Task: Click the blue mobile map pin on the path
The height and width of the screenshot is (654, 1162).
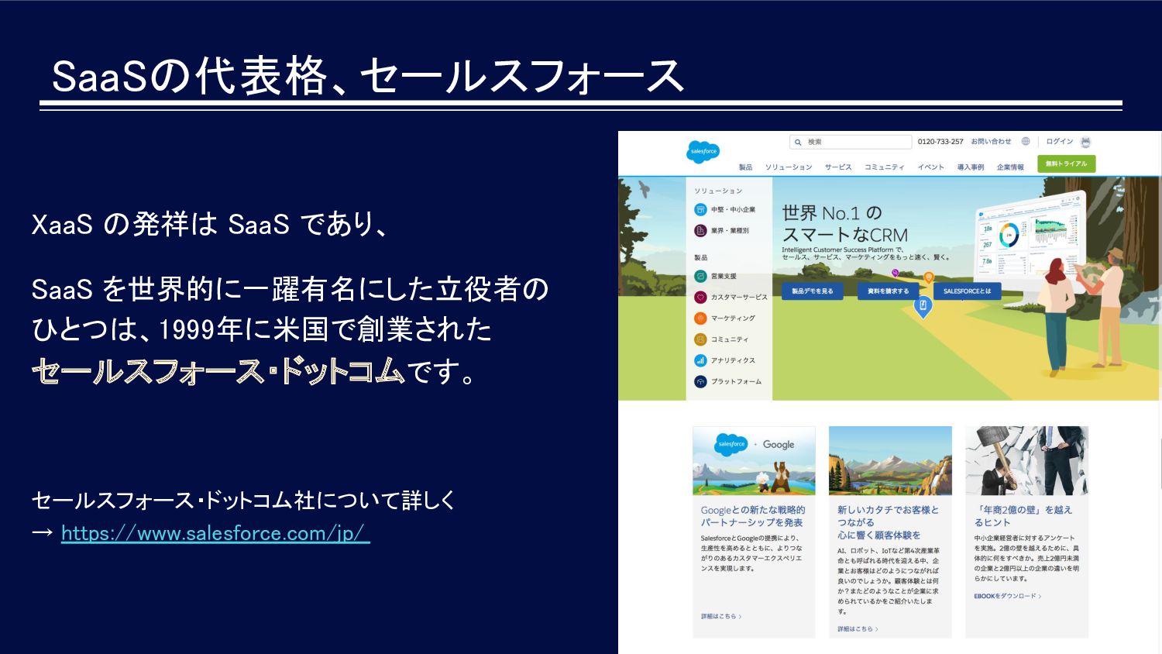Action: pos(923,307)
